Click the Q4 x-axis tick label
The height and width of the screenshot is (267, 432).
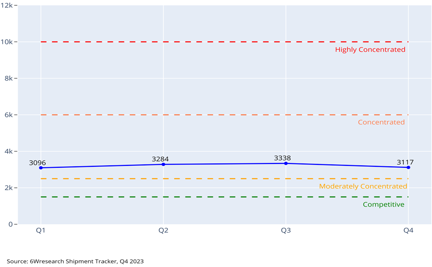[408, 231]
